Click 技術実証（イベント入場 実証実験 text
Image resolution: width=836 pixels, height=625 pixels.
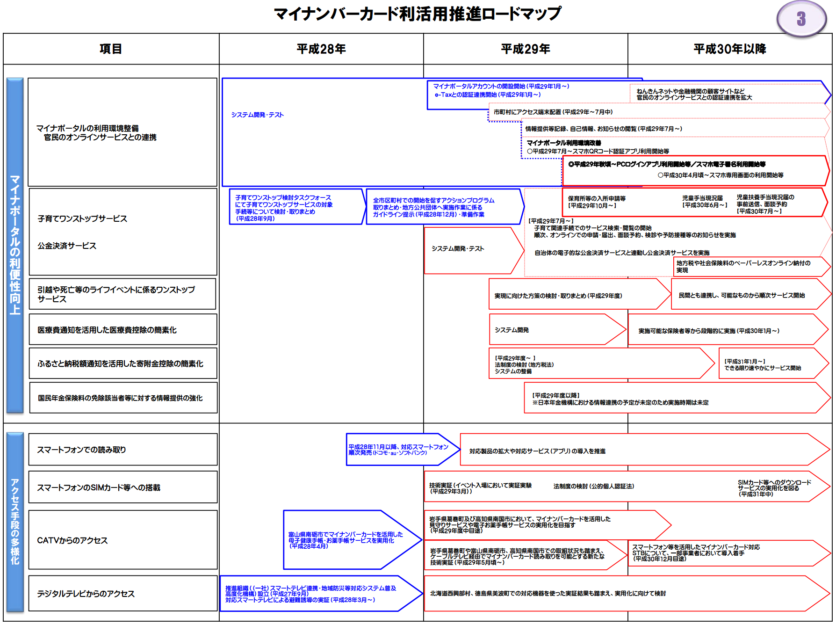point(480,488)
